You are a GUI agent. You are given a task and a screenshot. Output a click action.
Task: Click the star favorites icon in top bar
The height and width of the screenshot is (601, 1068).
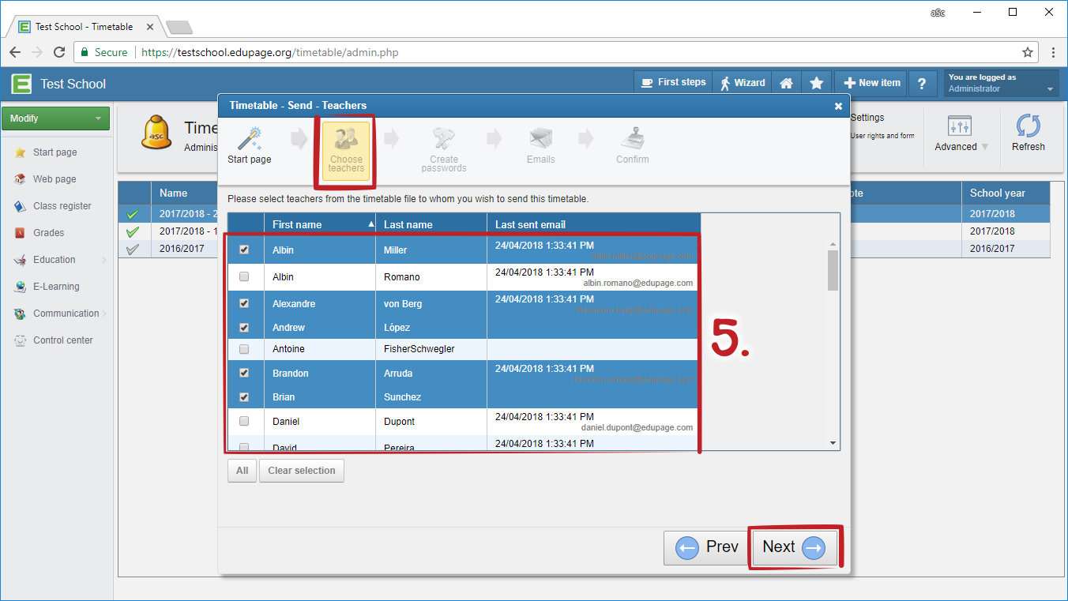[817, 83]
